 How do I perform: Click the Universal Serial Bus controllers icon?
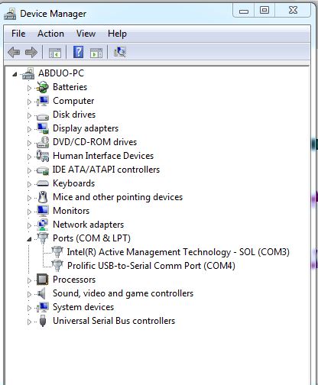click(43, 321)
